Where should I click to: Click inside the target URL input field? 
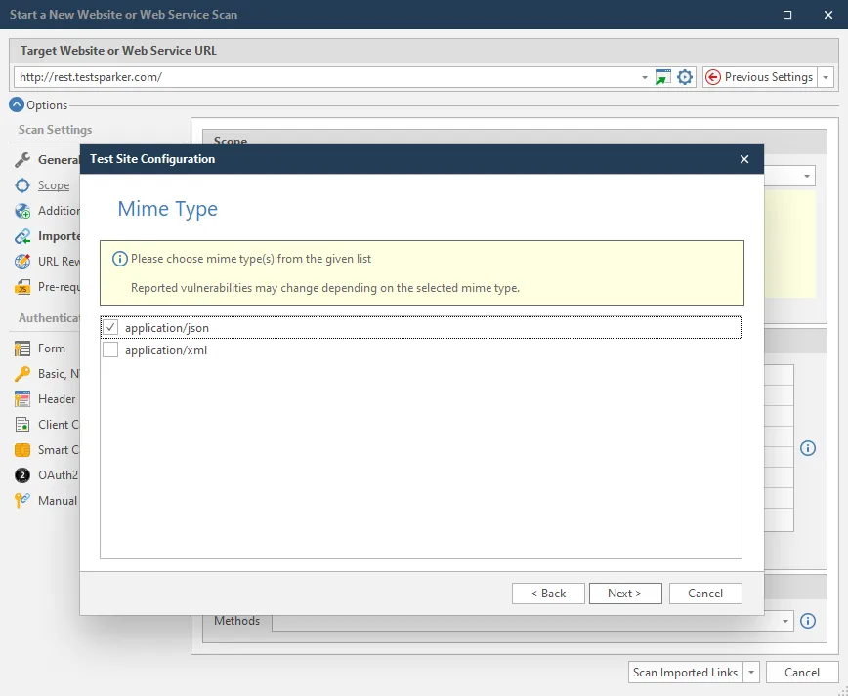pos(293,76)
